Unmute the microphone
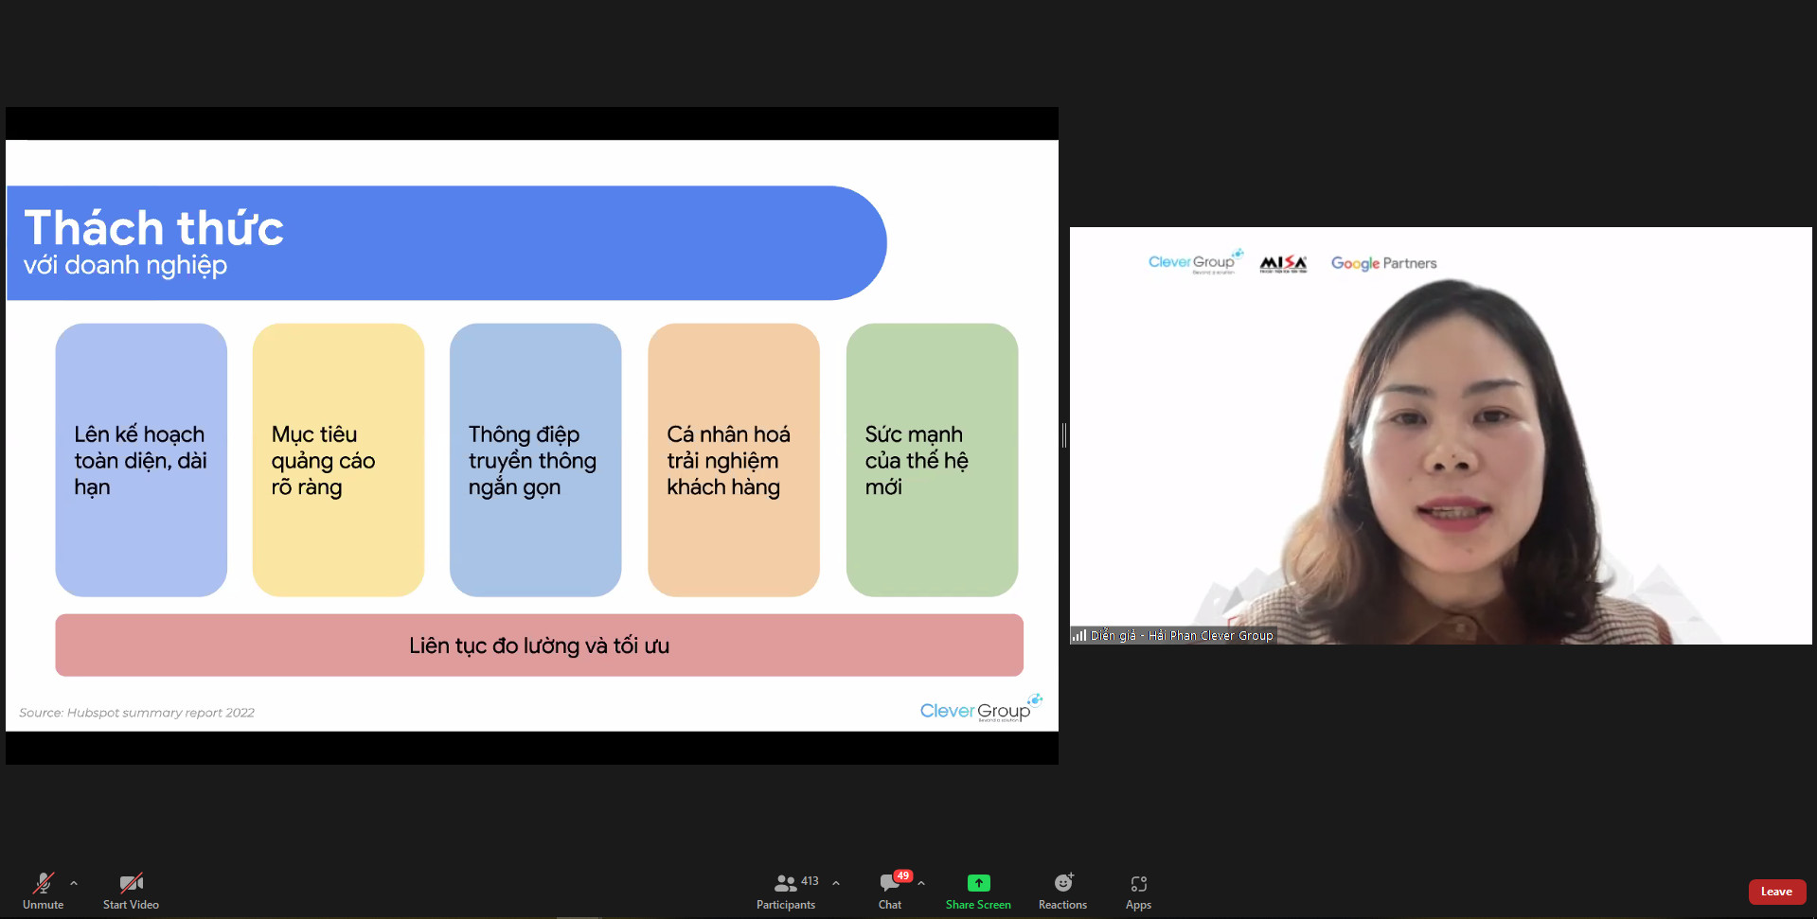The image size is (1817, 919). (x=44, y=890)
